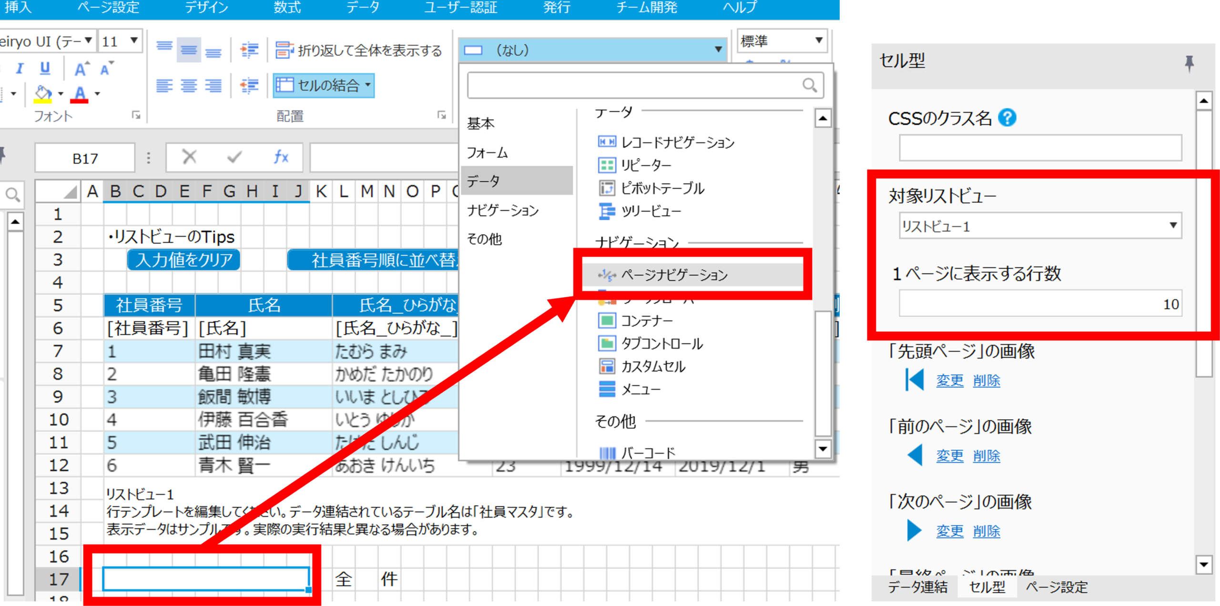Expand the セルの結合 merge cells dropdown

click(x=368, y=85)
